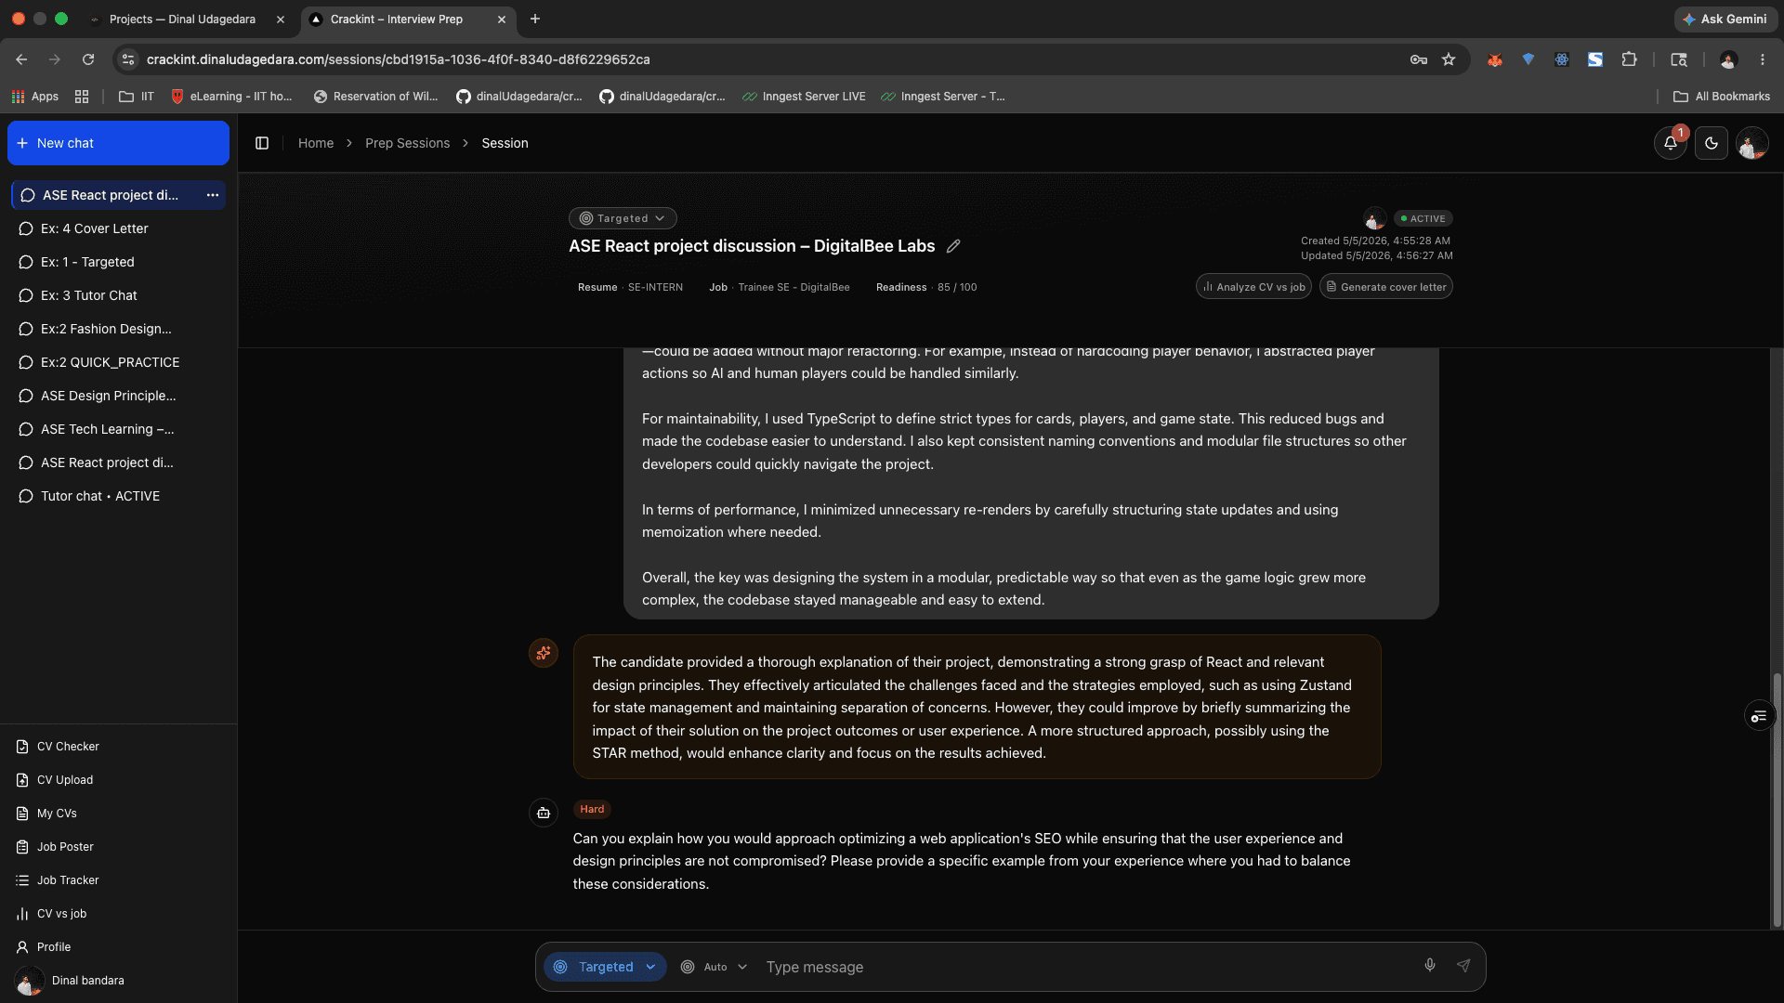Click Analyze CV vs job button
The image size is (1784, 1003).
click(x=1253, y=287)
